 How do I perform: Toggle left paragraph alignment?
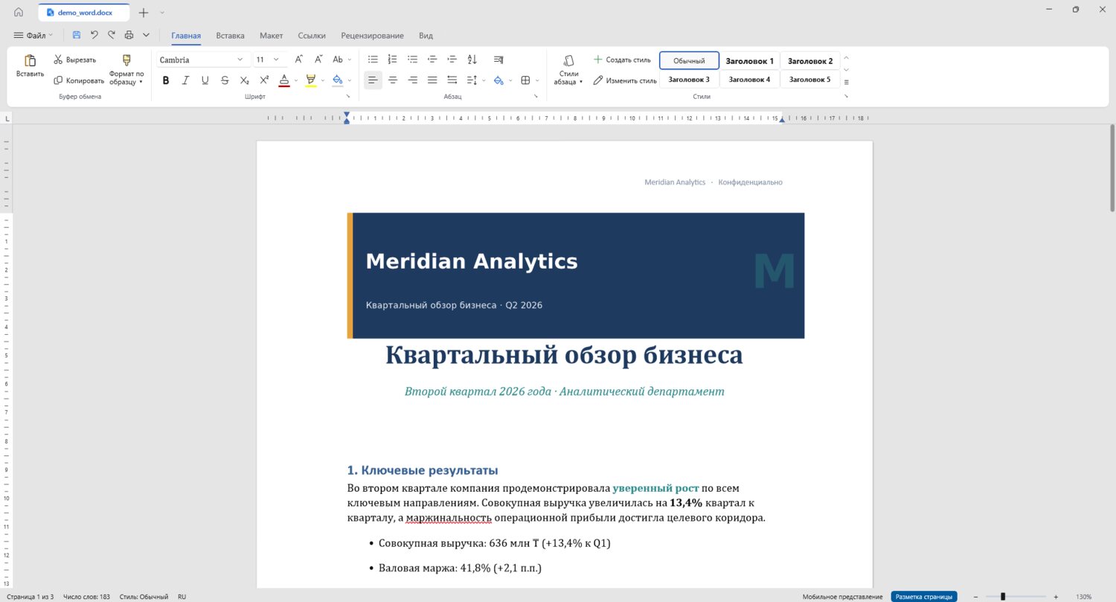[x=373, y=80]
